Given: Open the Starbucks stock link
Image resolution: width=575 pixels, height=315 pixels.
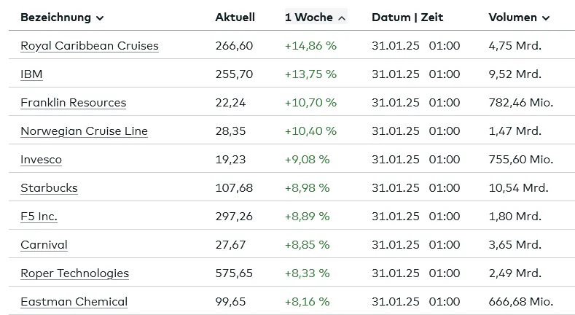Looking at the screenshot, I should coord(49,187).
